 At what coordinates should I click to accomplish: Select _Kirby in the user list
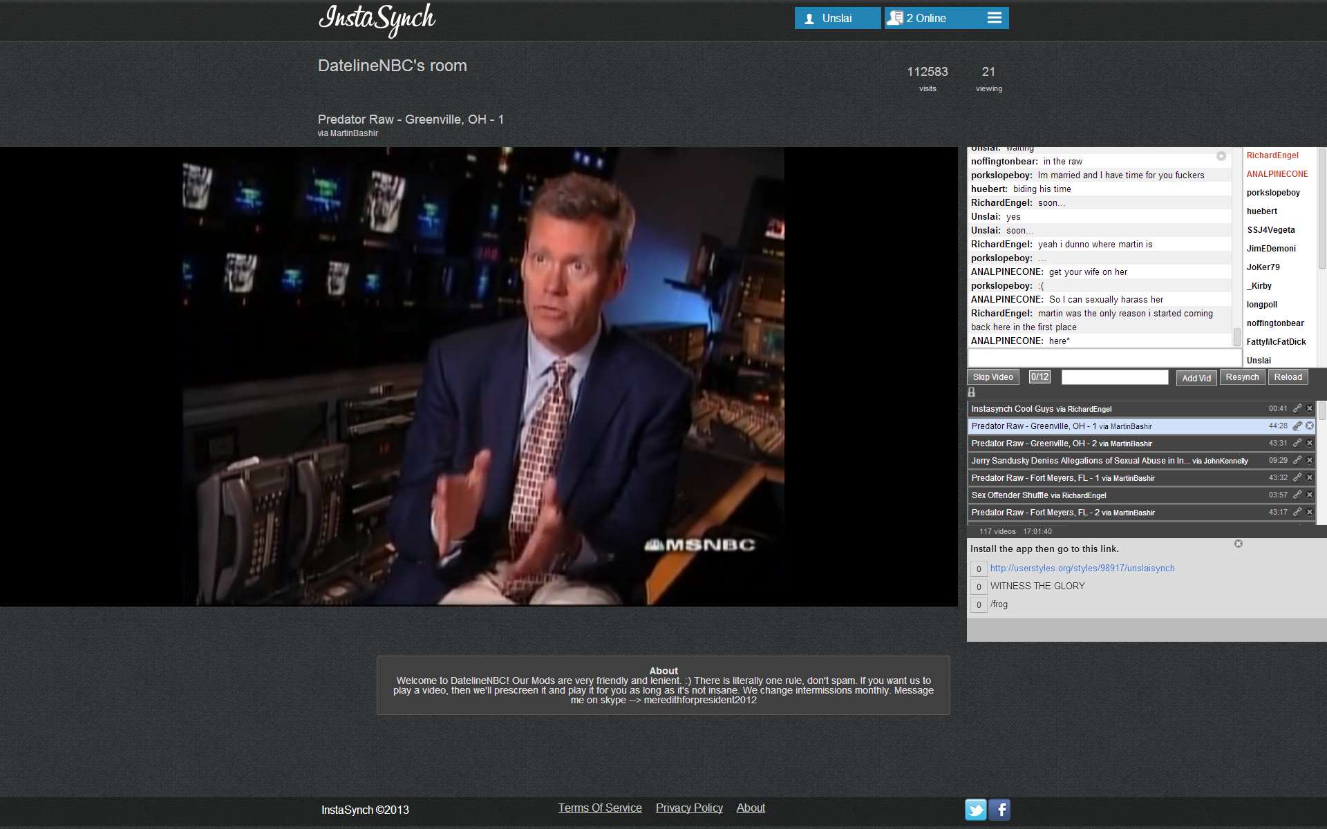[1259, 286]
